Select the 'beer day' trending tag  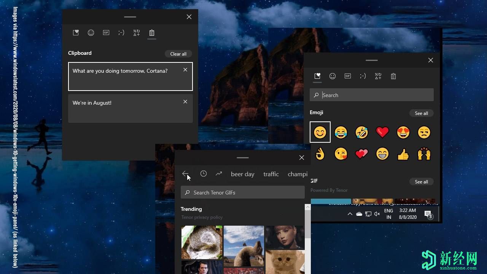(242, 174)
